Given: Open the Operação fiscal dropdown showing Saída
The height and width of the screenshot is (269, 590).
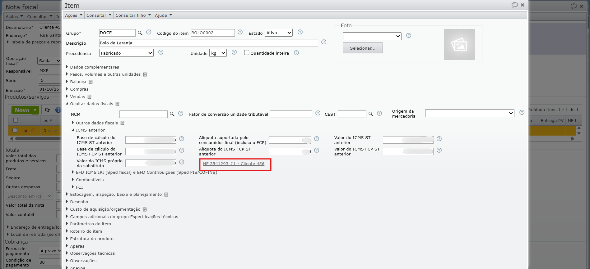Looking at the screenshot, I should (x=49, y=61).
